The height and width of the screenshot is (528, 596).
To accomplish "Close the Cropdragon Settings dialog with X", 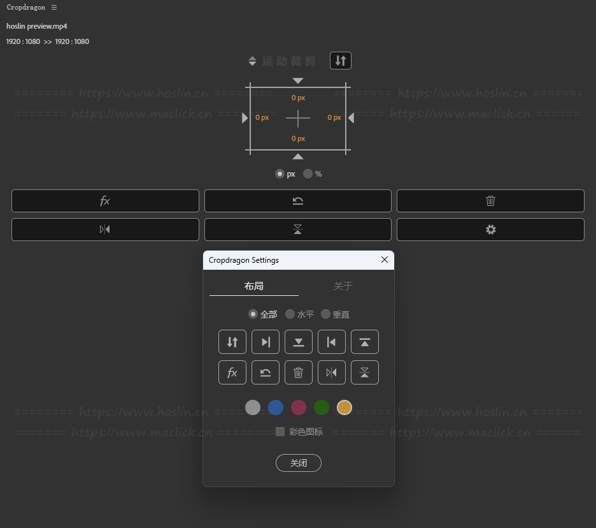I will tap(385, 260).
